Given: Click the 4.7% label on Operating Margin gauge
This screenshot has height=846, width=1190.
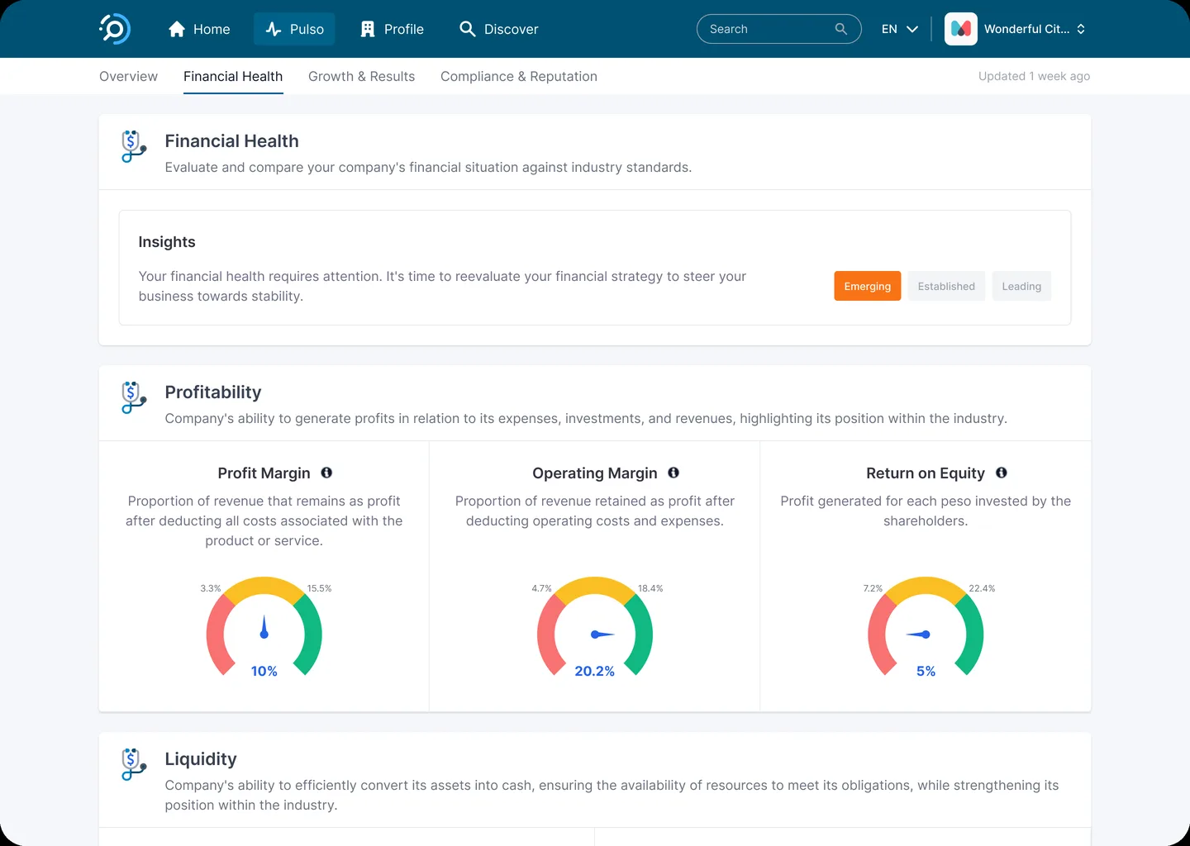Looking at the screenshot, I should coord(541,588).
